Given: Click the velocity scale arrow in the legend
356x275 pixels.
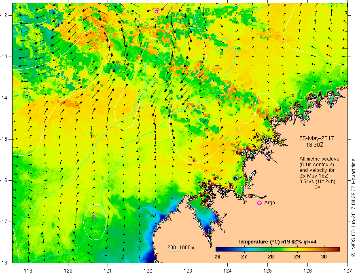Looking at the screenshot, I should [312, 187].
